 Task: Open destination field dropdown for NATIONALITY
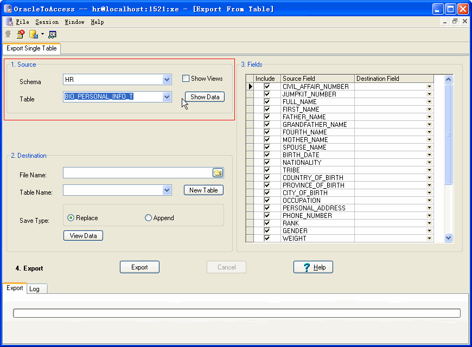click(x=429, y=163)
